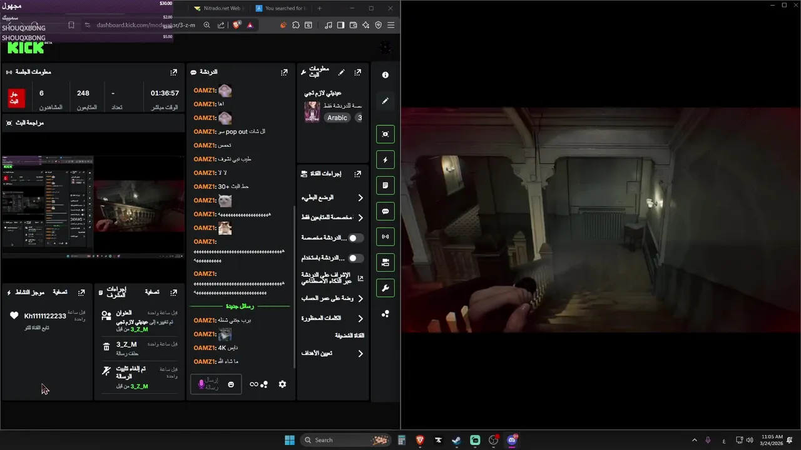Open Brave main menu hamburger icon

pyautogui.click(x=391, y=25)
